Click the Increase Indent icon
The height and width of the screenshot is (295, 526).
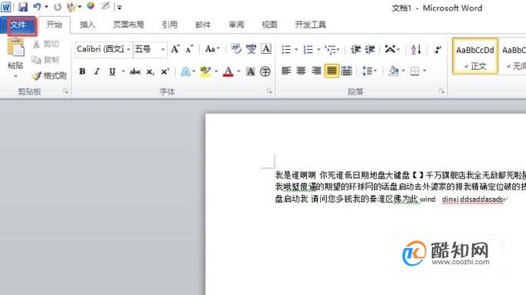point(369,49)
